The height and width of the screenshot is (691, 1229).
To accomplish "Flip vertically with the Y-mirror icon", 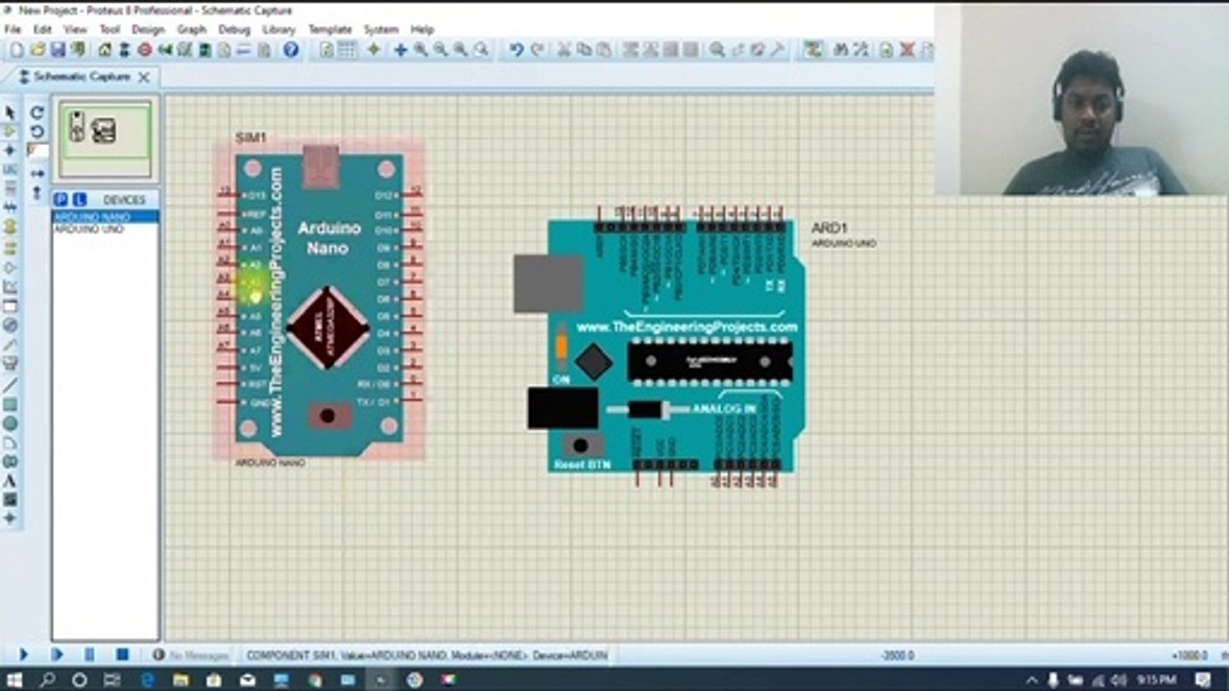I will point(36,193).
